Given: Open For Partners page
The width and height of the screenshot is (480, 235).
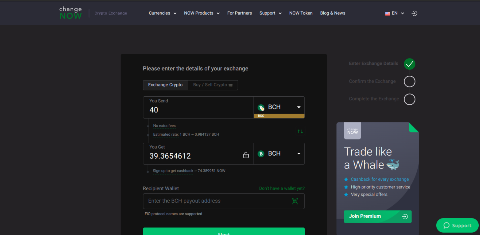Looking at the screenshot, I should click(239, 13).
